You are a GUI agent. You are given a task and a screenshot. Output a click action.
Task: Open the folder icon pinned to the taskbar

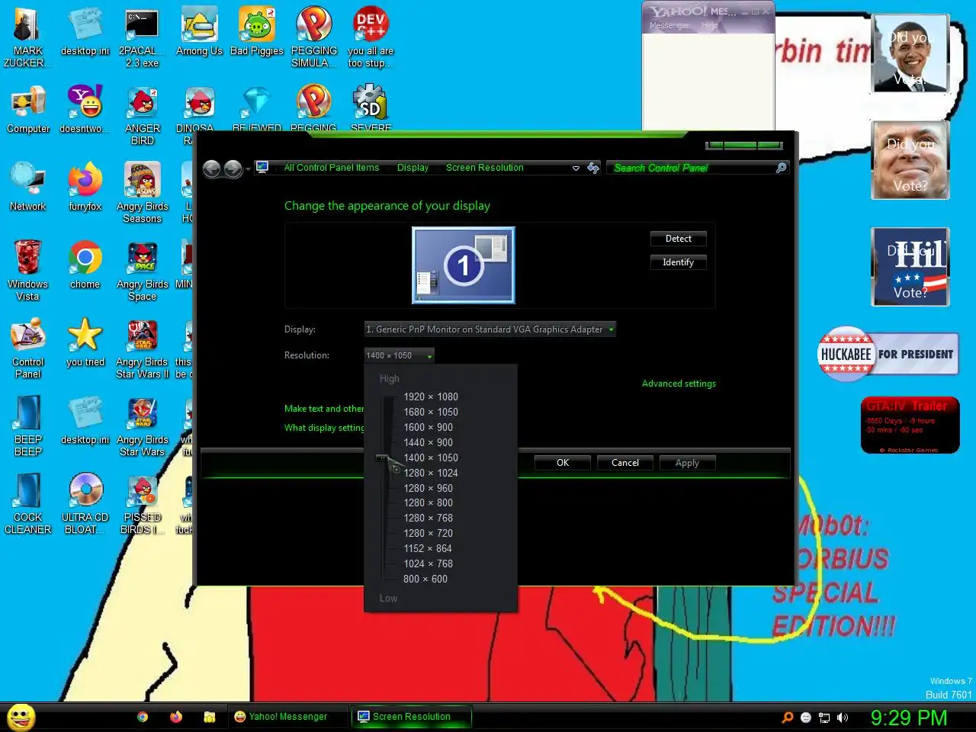click(210, 717)
